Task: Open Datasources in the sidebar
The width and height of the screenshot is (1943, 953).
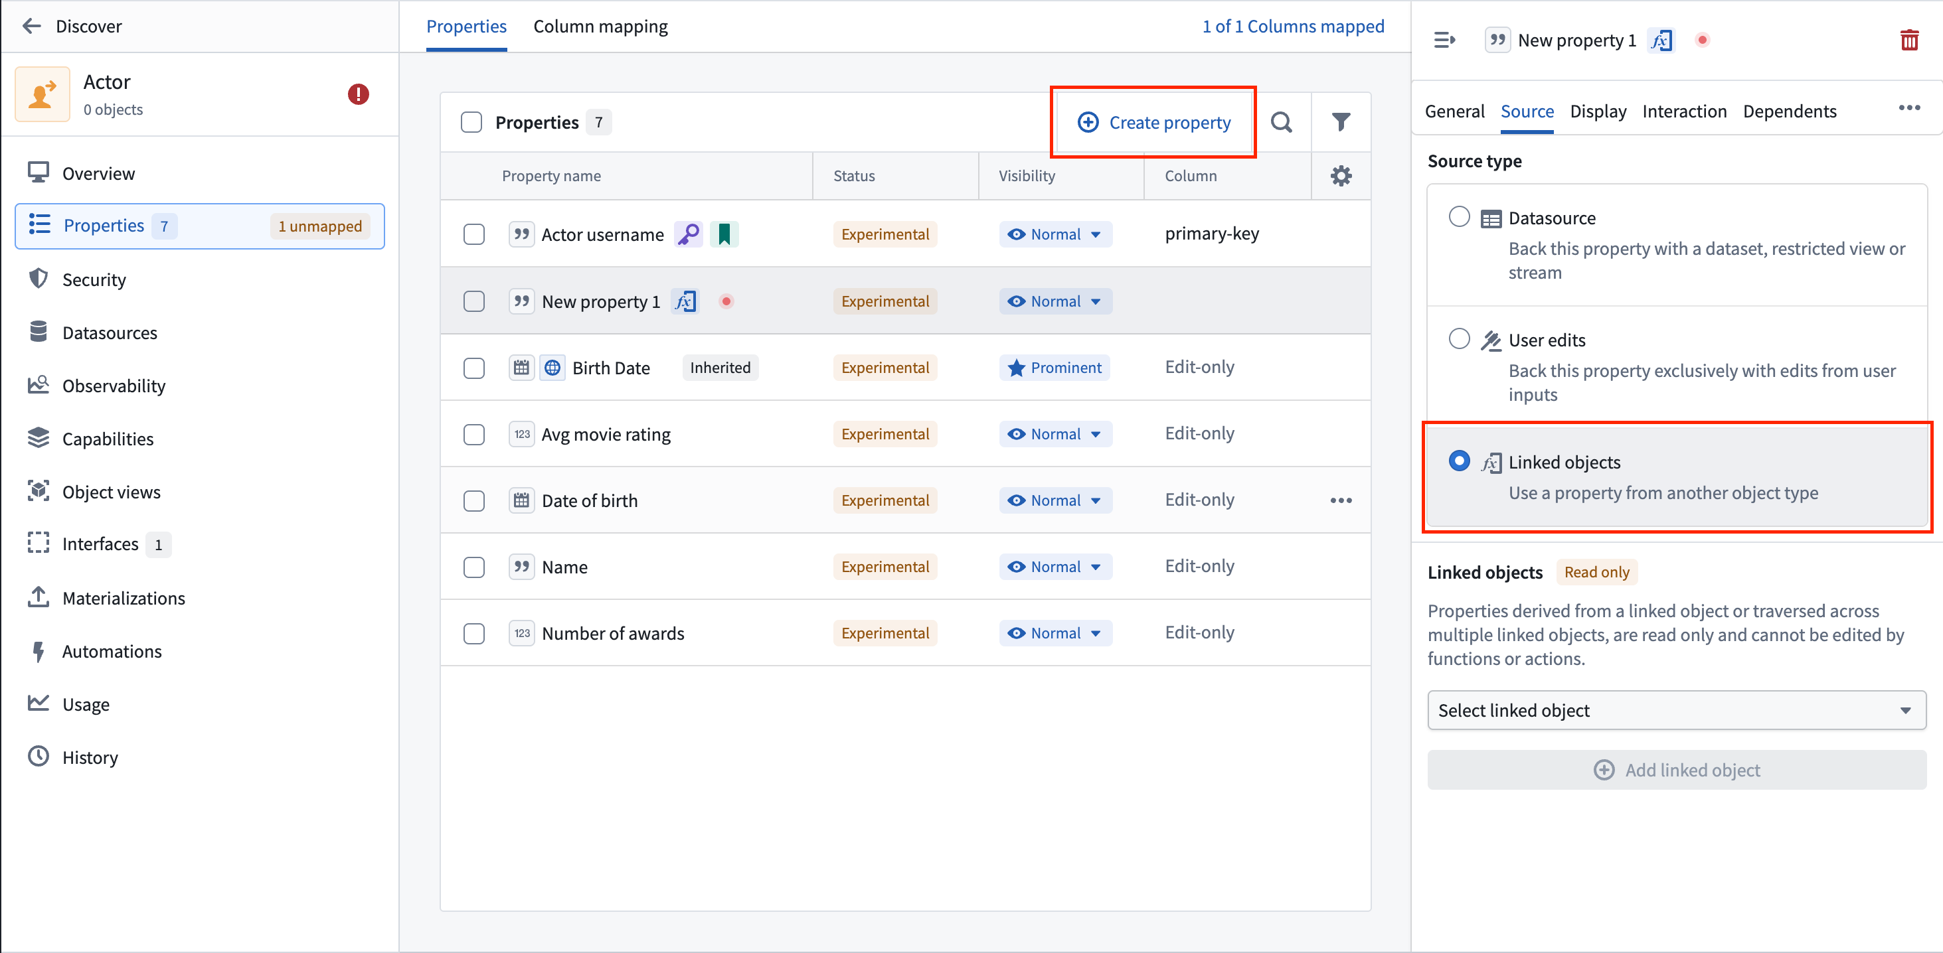Action: click(x=110, y=332)
